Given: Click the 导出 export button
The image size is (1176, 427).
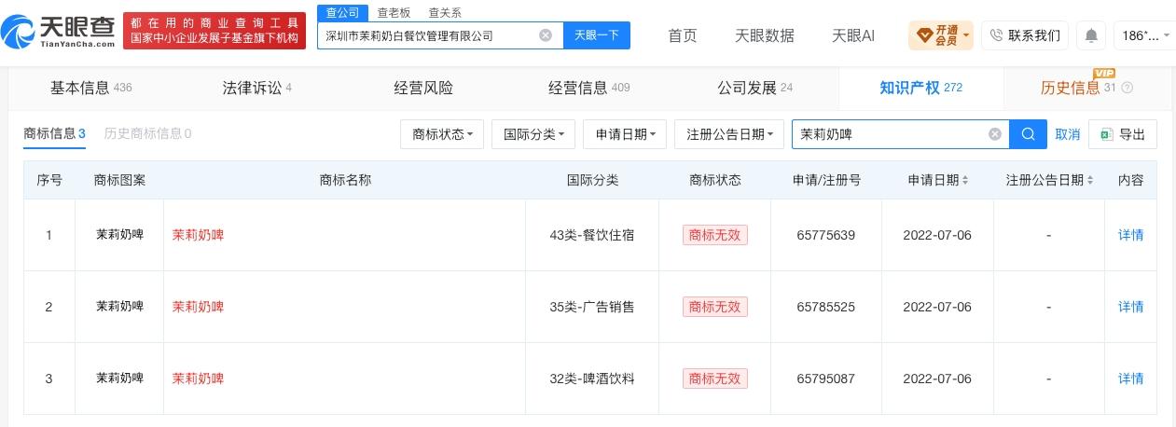Looking at the screenshot, I should pyautogui.click(x=1123, y=134).
